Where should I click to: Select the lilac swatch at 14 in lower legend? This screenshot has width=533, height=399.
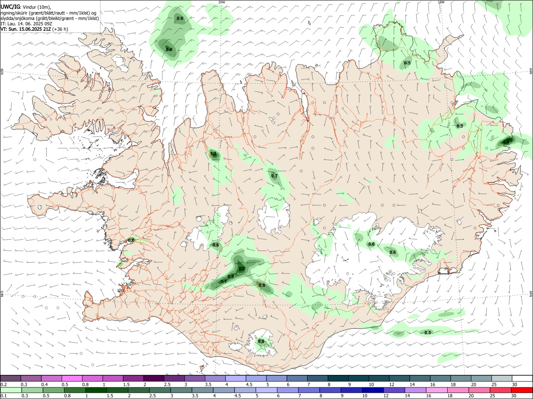click(x=415, y=390)
